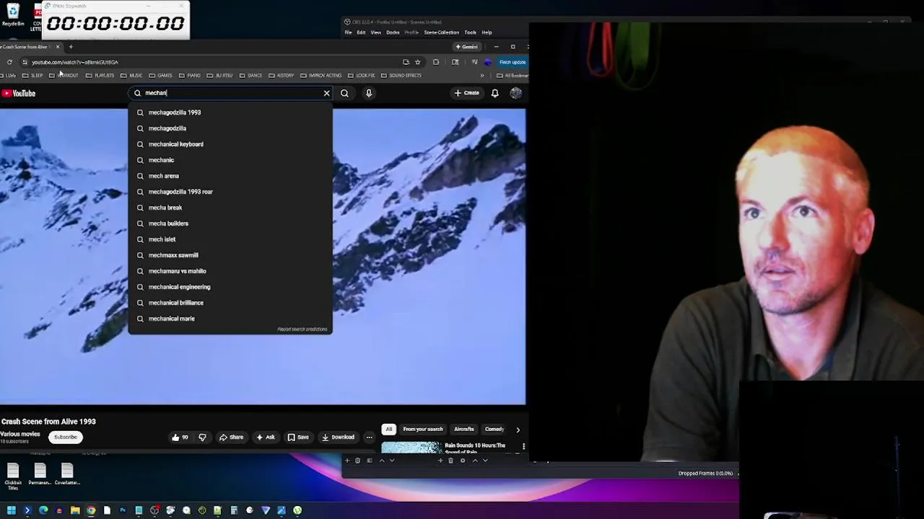Show more filter chips with right arrow
Image resolution: width=924 pixels, height=519 pixels.
pyautogui.click(x=518, y=430)
